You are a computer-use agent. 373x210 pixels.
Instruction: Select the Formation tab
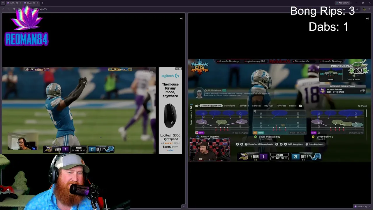point(244,106)
